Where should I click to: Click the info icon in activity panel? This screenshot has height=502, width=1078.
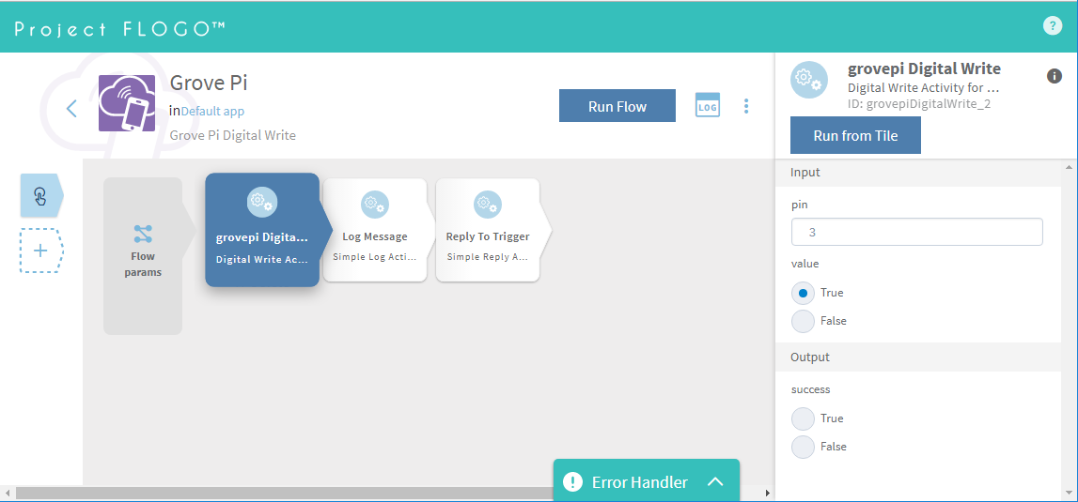tap(1055, 76)
